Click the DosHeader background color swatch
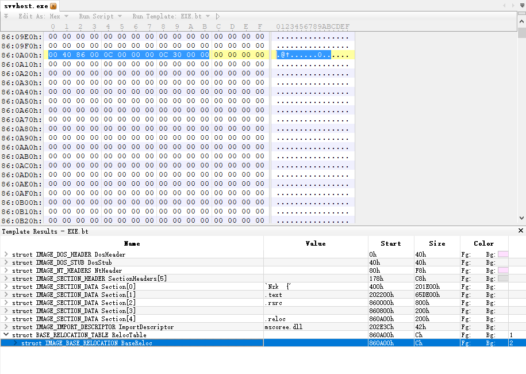This screenshot has height=374, width=526. tap(503, 254)
